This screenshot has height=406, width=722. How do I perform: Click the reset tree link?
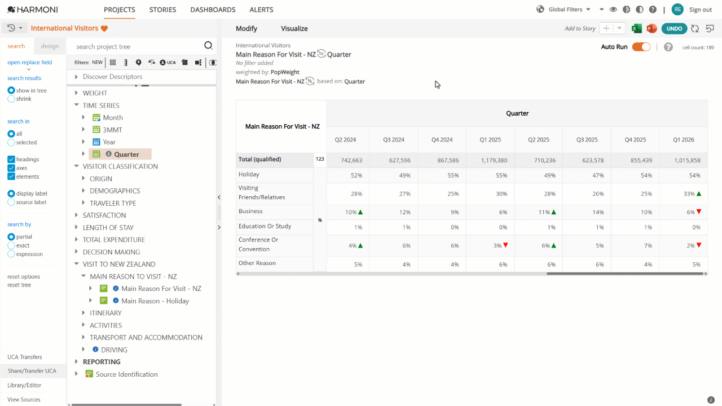[x=19, y=285]
